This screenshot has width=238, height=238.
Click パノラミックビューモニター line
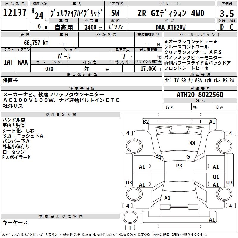[193, 57]
